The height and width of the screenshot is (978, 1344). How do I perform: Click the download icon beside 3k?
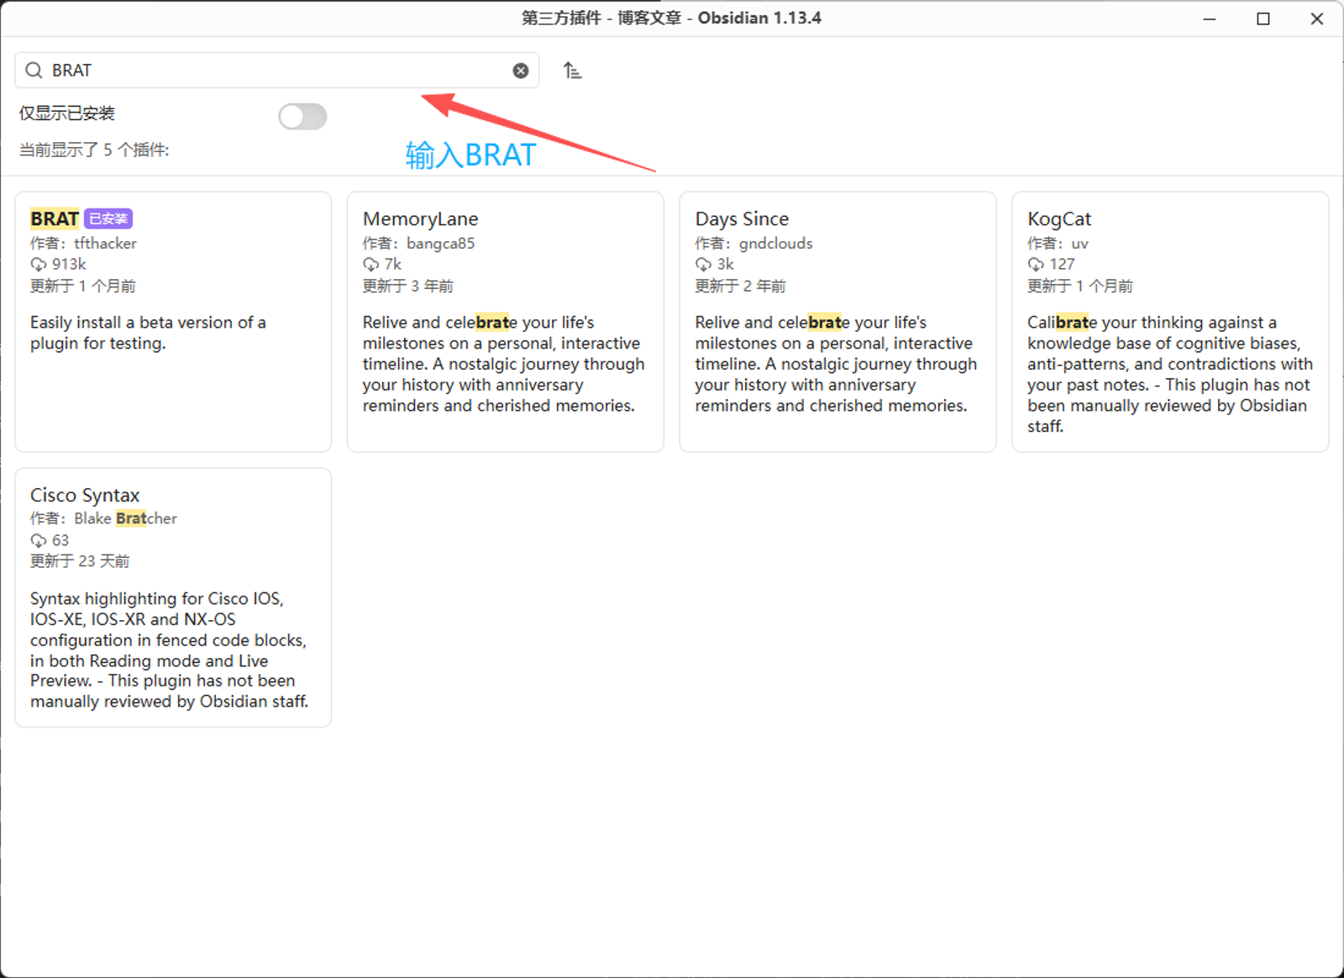[x=703, y=265]
